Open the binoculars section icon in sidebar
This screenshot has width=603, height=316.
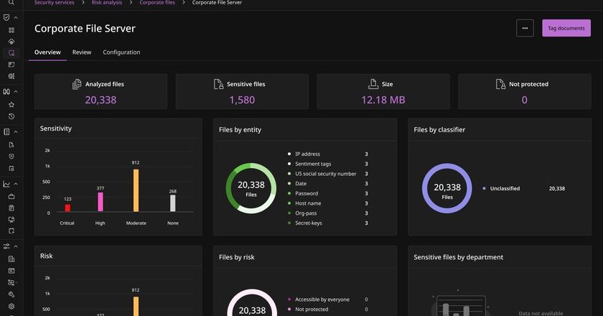[6, 92]
